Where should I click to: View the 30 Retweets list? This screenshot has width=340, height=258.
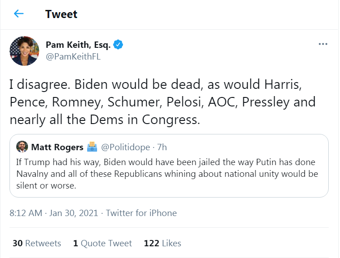point(37,243)
